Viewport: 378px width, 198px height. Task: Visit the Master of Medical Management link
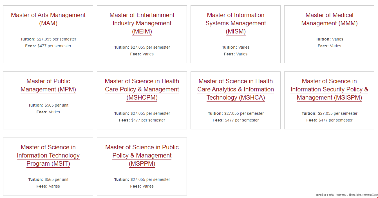(329, 19)
